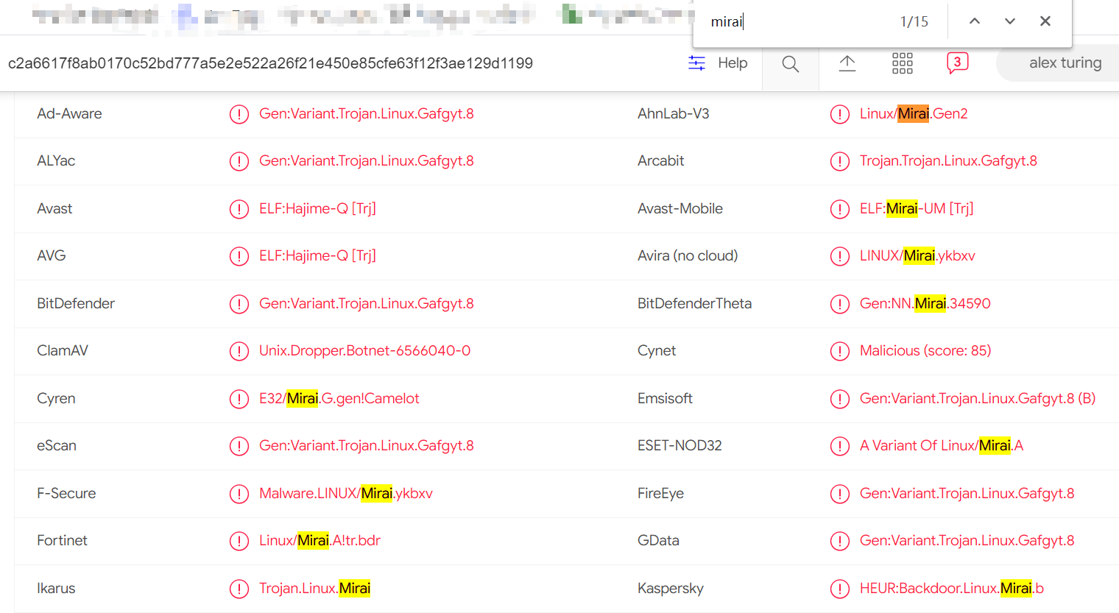The width and height of the screenshot is (1119, 613).
Task: Click the ClamAV vendor name
Action: click(x=63, y=351)
